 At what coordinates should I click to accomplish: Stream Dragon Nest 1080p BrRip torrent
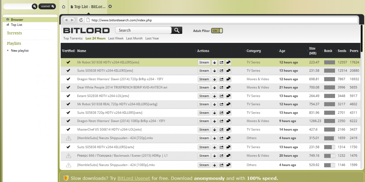pos(204,121)
